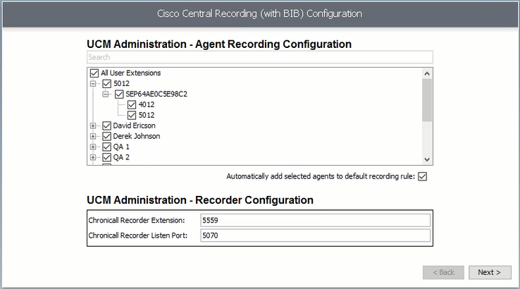Click the extensions list scrollbar thumb
The image size is (520, 289).
pyautogui.click(x=427, y=100)
